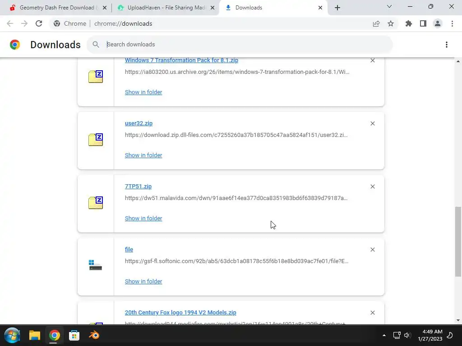
Task: Click the dll-files.com source URL text
Action: coord(236,135)
